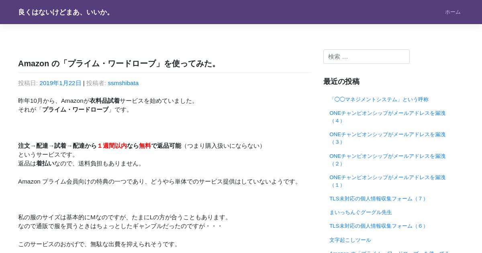Viewport: 482px width, 253px height.
Task: Open ONEチャンピオンシップ メールアドレス漏洩（２）post
Action: 387,160
